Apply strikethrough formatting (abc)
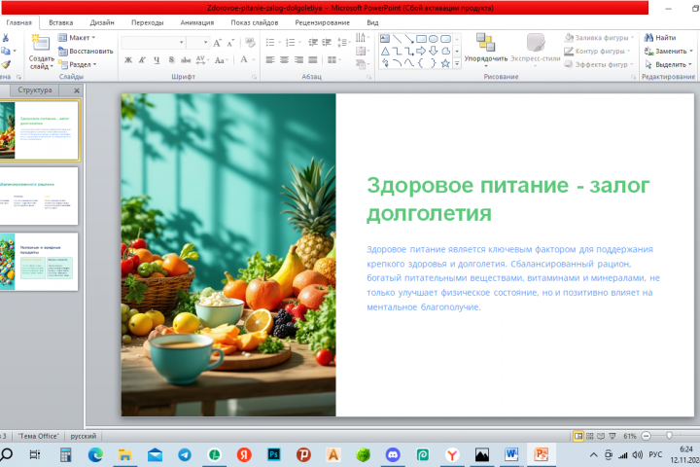Screen dimensions: 700x467 coord(186,60)
